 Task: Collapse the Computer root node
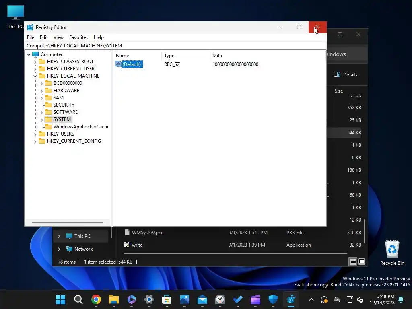(x=29, y=54)
